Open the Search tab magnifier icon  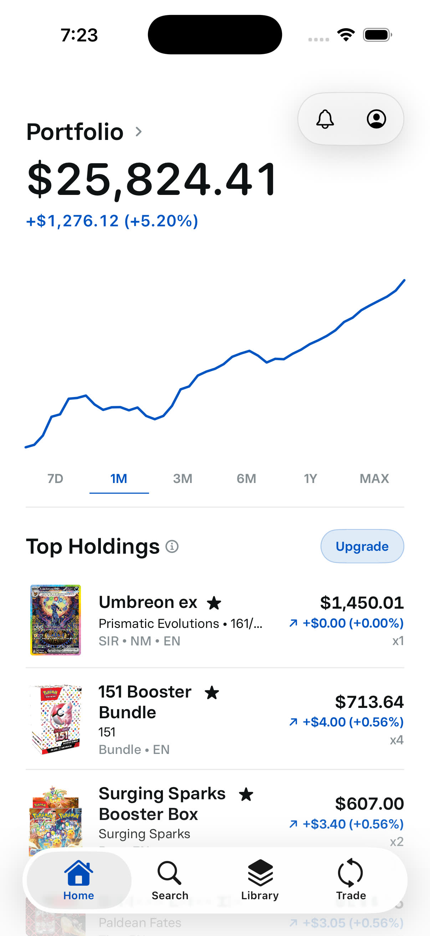(x=169, y=872)
